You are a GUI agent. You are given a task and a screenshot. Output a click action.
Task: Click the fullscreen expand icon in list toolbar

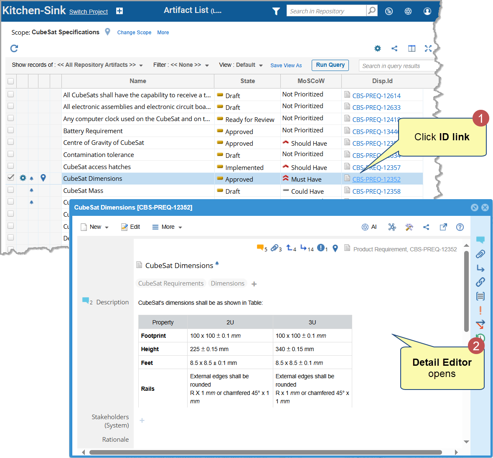tap(428, 48)
